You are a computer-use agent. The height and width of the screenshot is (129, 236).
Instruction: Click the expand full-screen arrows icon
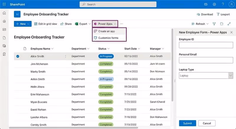coord(229,24)
